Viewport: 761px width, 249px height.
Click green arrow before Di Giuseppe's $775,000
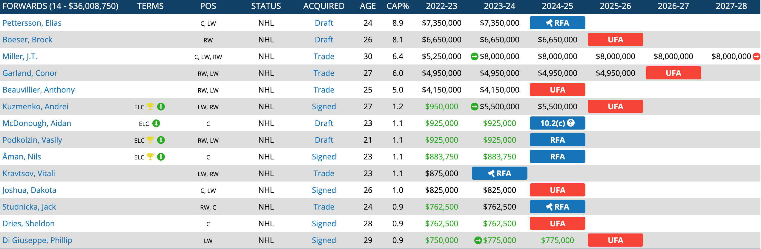478,240
